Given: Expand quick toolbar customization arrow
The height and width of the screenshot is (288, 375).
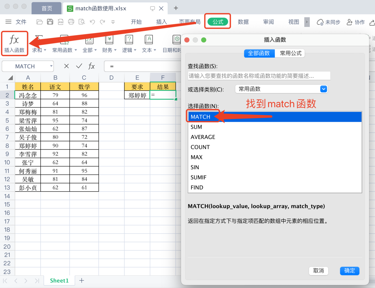Looking at the screenshot, I should 113,22.
